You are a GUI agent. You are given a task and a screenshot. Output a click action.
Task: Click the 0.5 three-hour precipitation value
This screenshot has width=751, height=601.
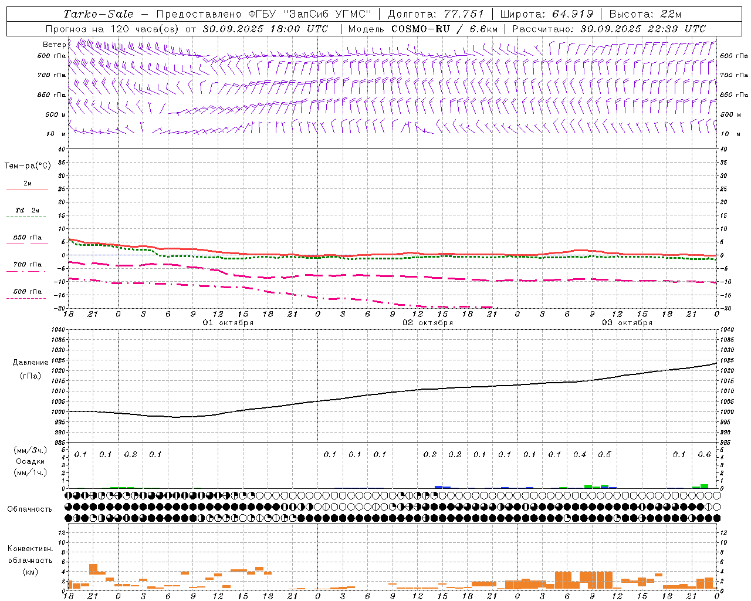click(x=604, y=455)
